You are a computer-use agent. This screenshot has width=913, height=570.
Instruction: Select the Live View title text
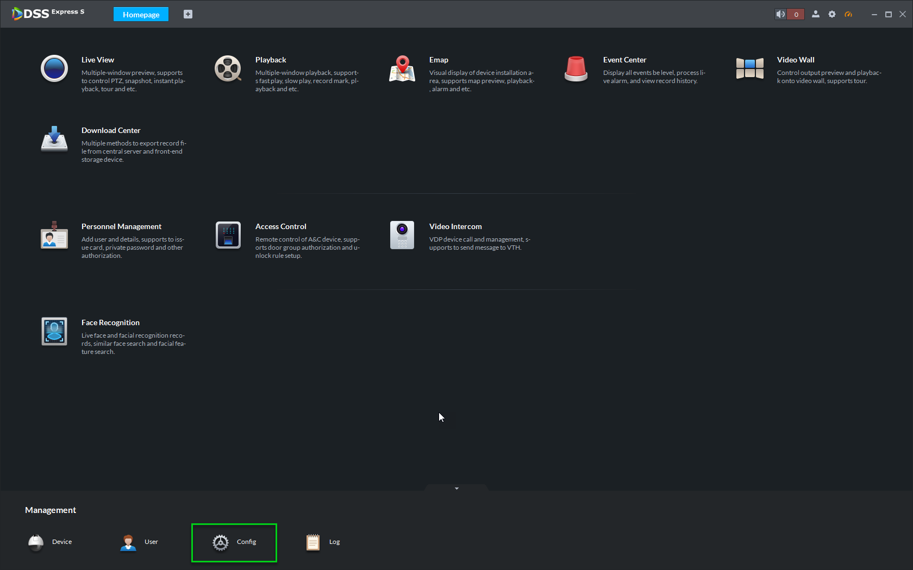[98, 60]
